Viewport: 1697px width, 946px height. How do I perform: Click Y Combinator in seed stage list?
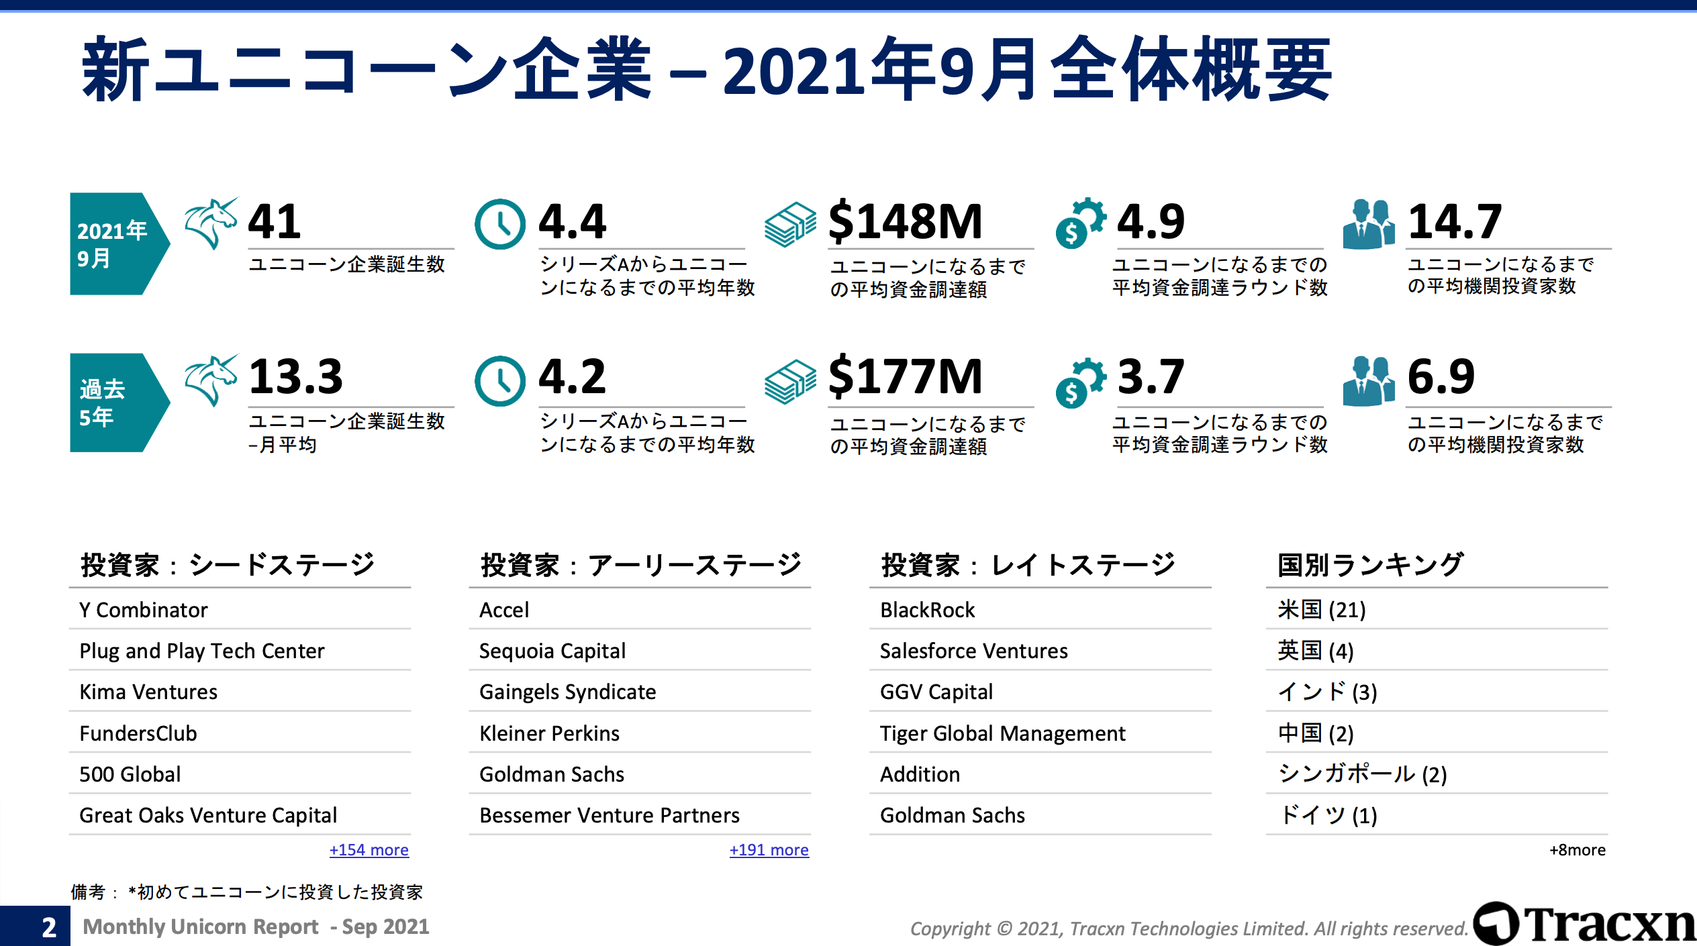click(144, 610)
